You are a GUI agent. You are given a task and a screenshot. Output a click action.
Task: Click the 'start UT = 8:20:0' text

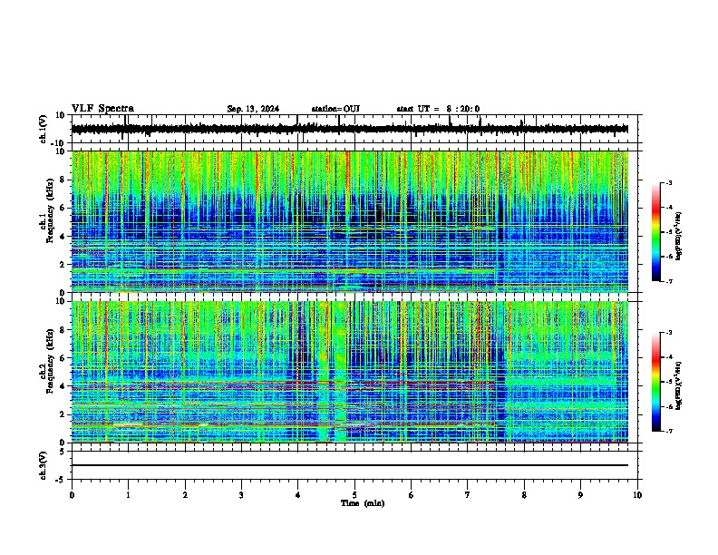[x=438, y=109]
